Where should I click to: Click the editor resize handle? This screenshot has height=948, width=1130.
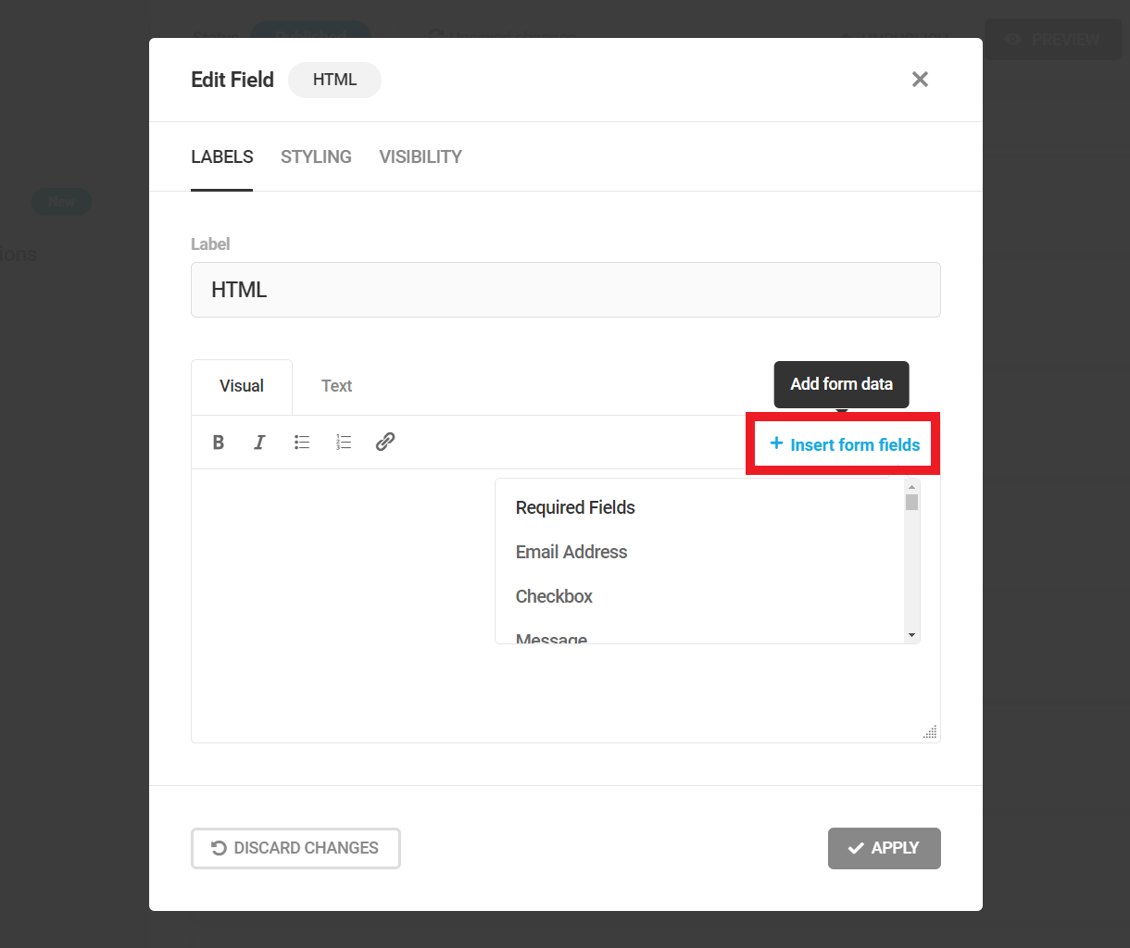pos(931,732)
